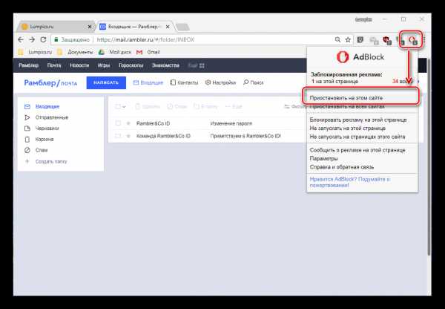Bookmark this page with the star icon
445x309 pixels.
click(347, 39)
